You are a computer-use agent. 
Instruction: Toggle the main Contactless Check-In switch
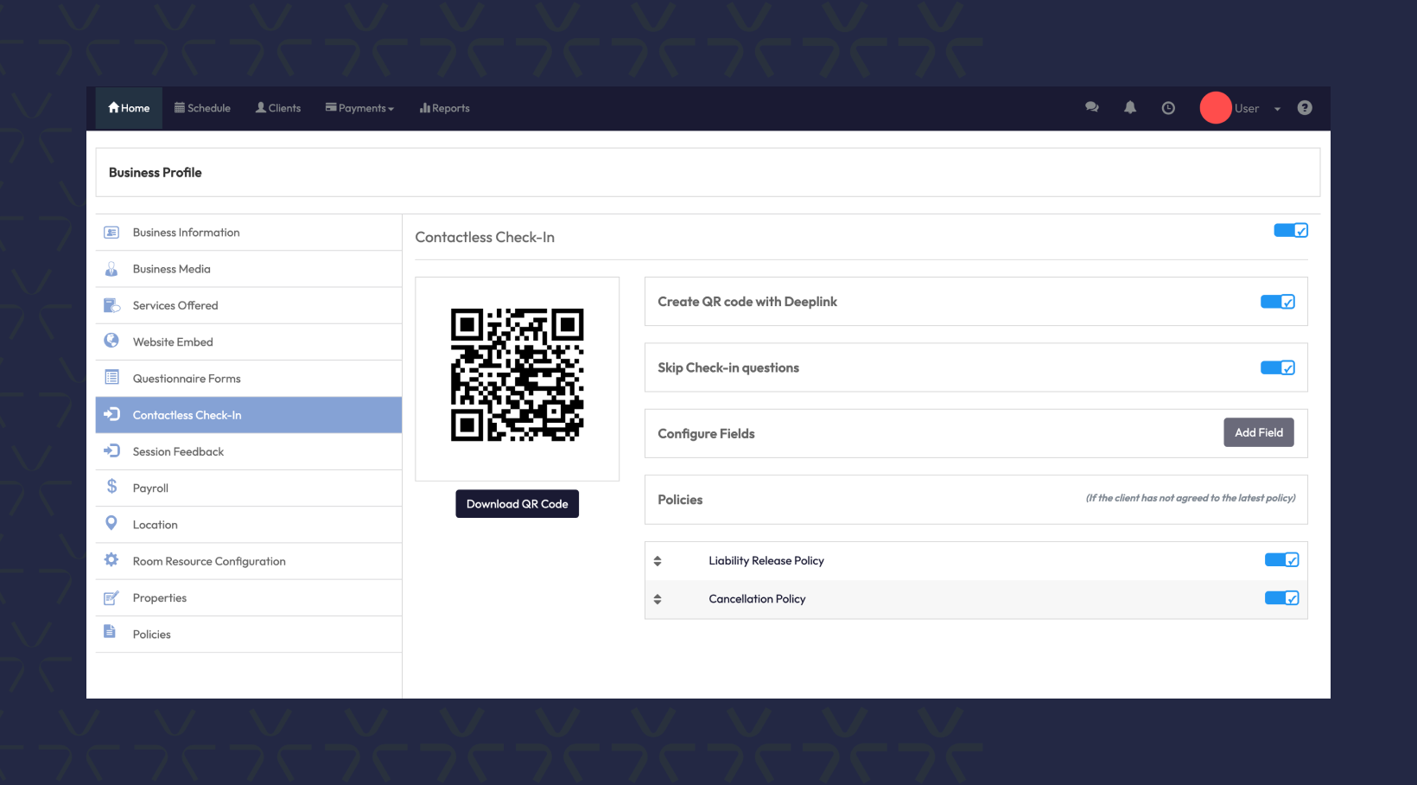click(x=1291, y=230)
